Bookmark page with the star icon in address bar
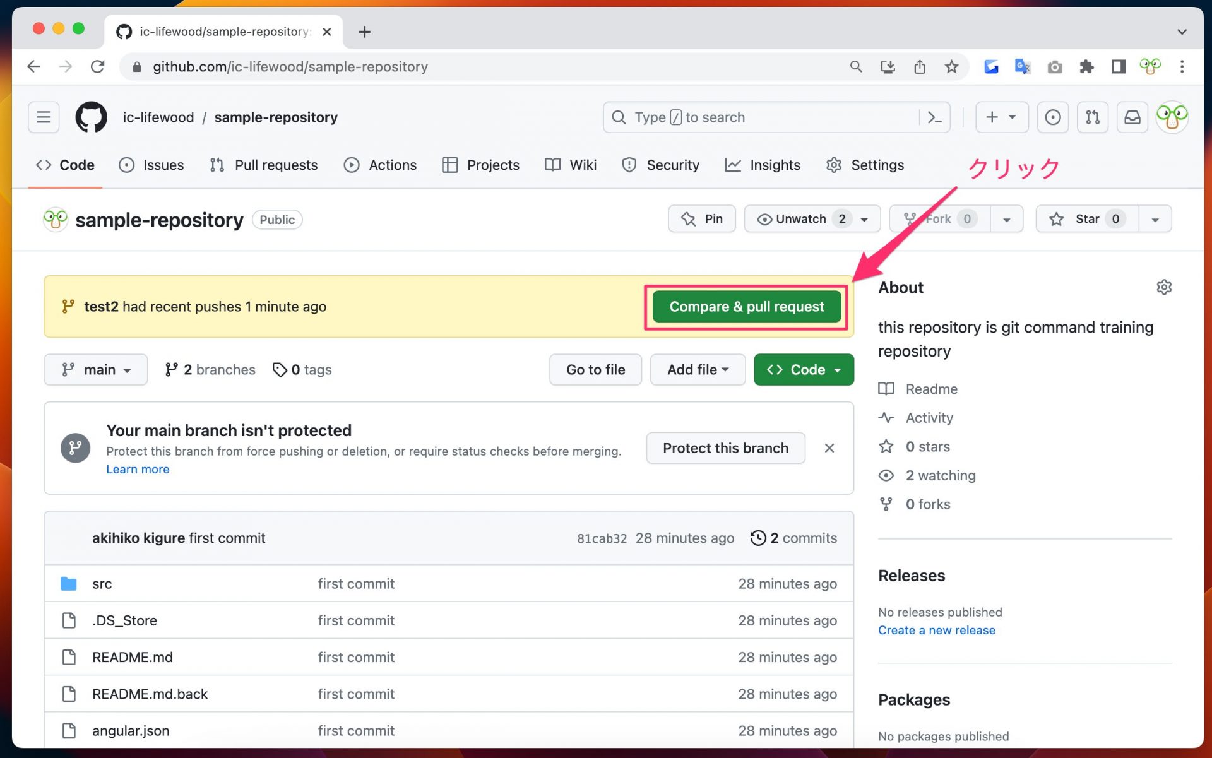 pyautogui.click(x=951, y=67)
